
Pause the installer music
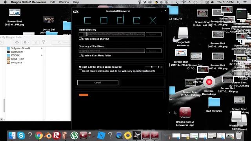point(162,67)
